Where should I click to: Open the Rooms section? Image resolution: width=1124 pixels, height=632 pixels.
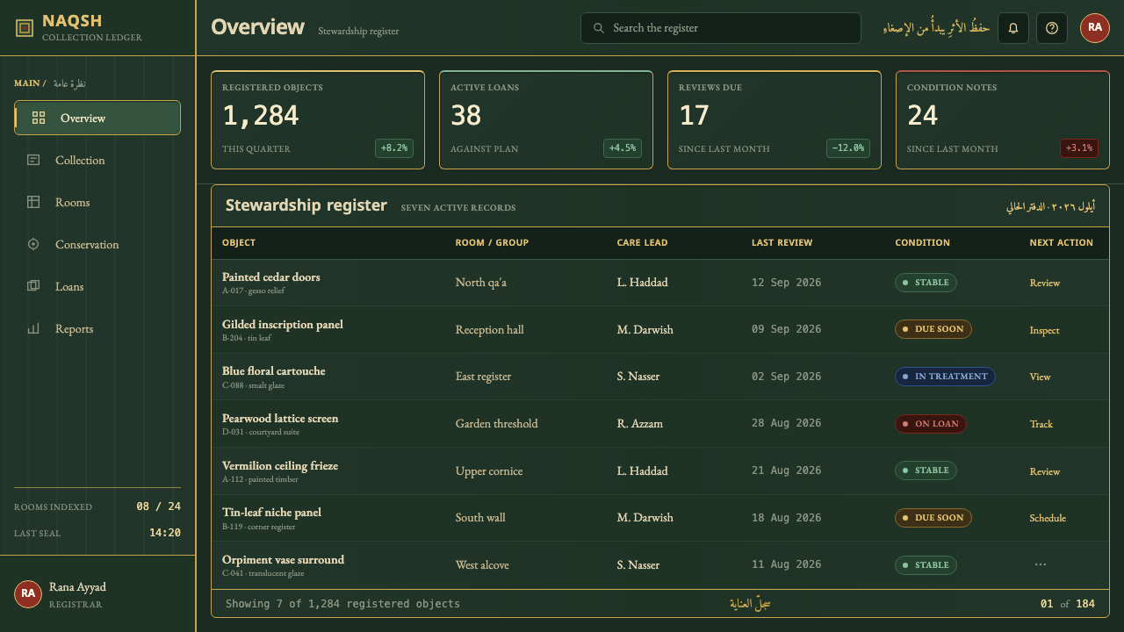[97, 202]
